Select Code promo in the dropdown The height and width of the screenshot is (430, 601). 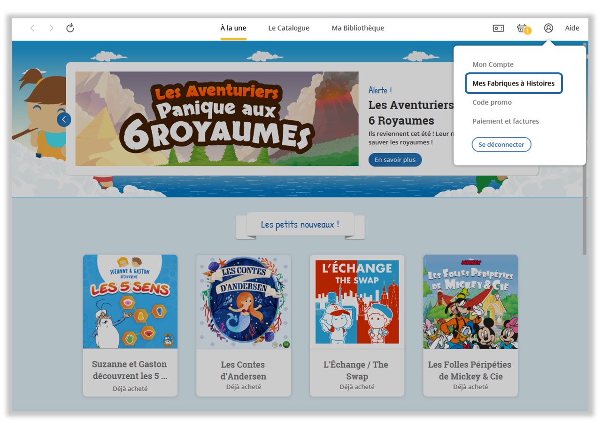click(x=492, y=102)
